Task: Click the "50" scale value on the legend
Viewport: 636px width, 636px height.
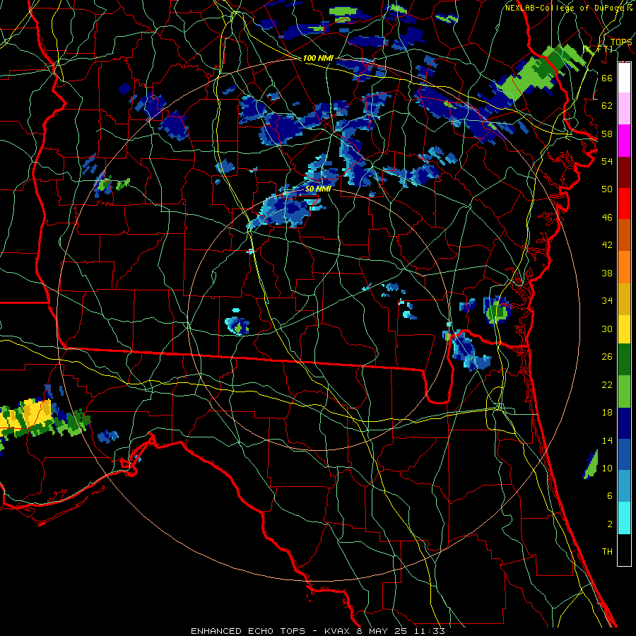Action: pyautogui.click(x=607, y=189)
